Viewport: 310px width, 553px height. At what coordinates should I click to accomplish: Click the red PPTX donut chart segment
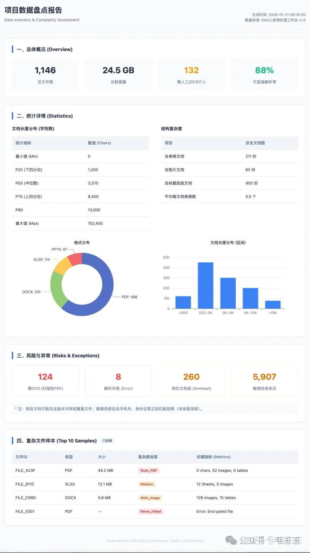[75, 259]
